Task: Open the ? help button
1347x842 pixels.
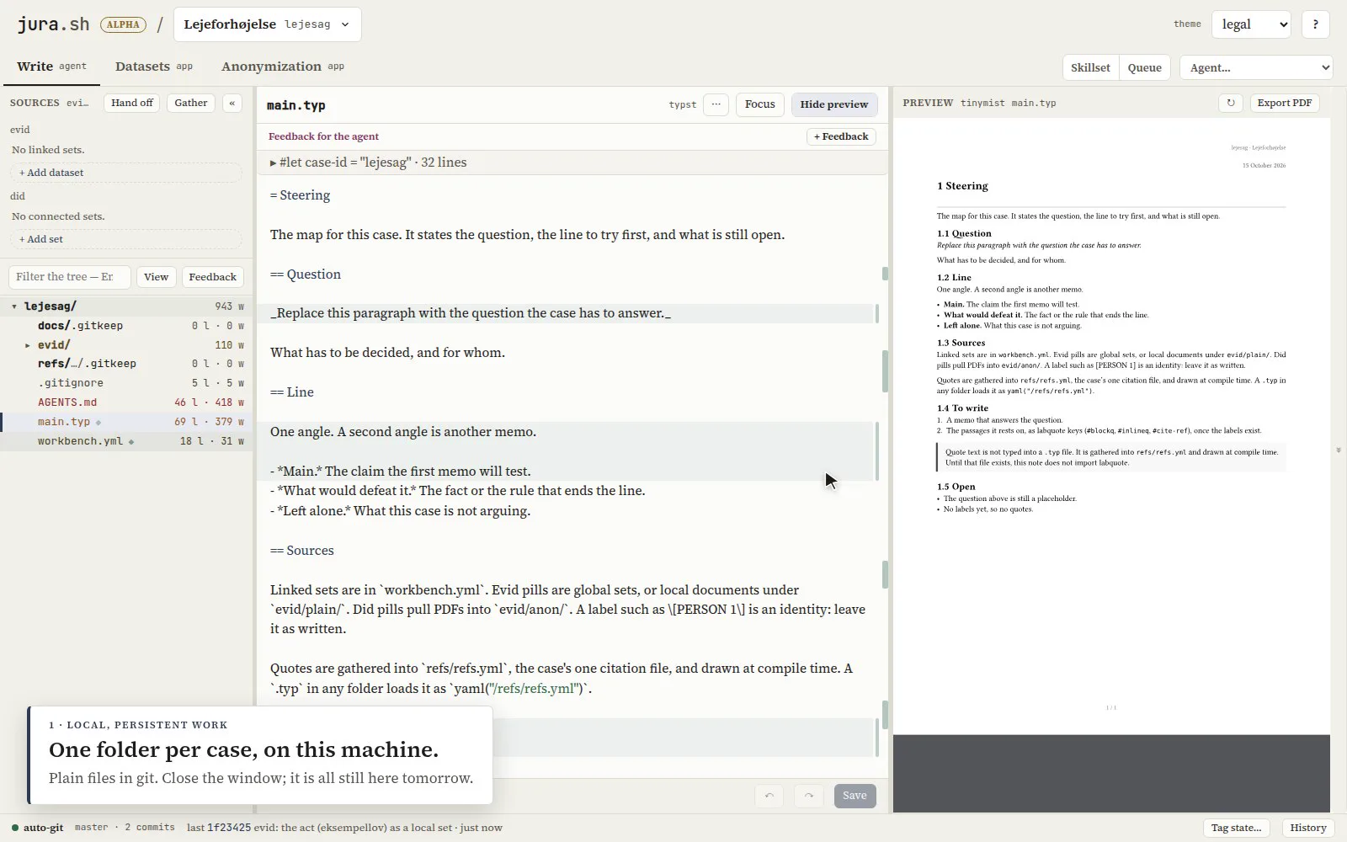Action: (1315, 24)
